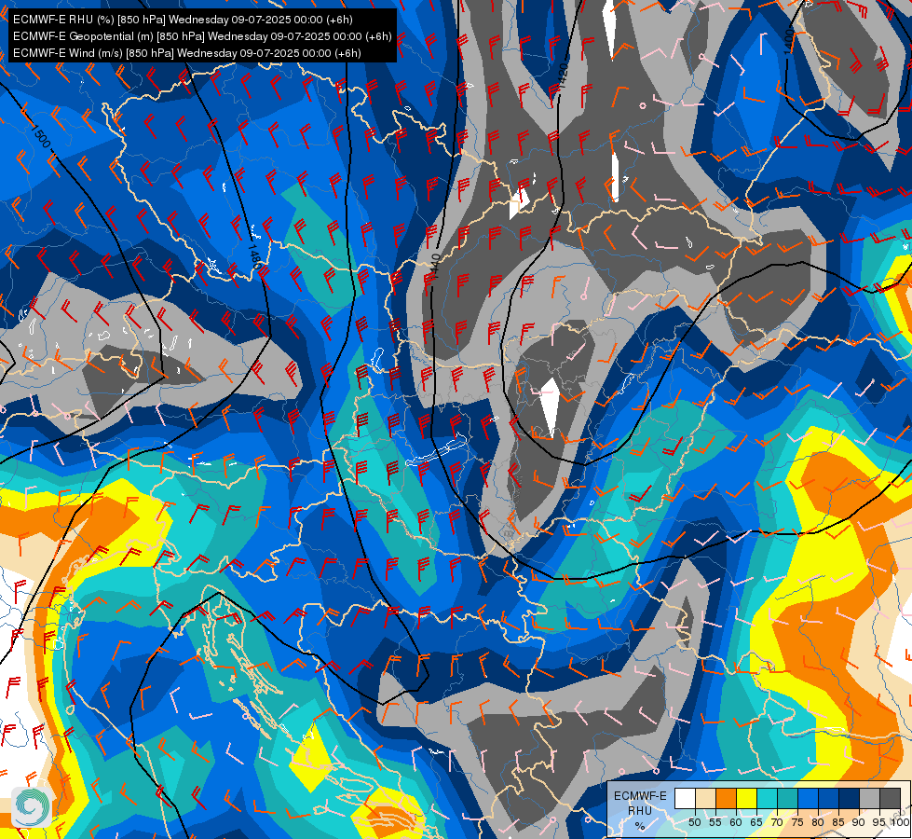Pick the medium blue 80-85% legend swatch
The height and width of the screenshot is (839, 912).
[x=829, y=798]
